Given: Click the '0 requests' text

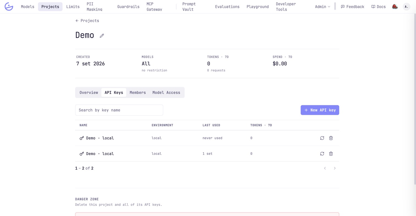Looking at the screenshot, I should 216,70.
